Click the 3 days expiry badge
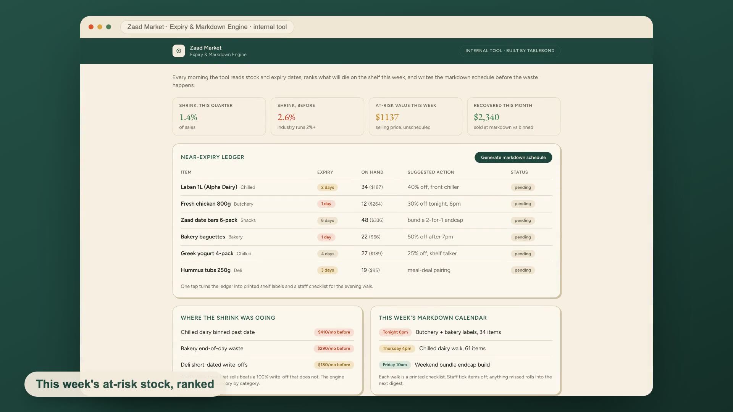The width and height of the screenshot is (733, 412). point(327,270)
